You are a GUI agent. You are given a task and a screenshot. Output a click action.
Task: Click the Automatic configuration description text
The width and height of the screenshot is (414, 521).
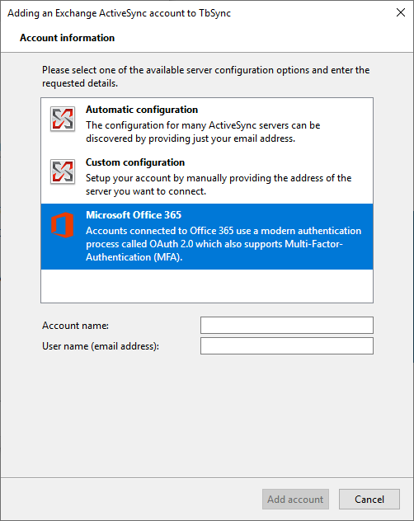(203, 132)
